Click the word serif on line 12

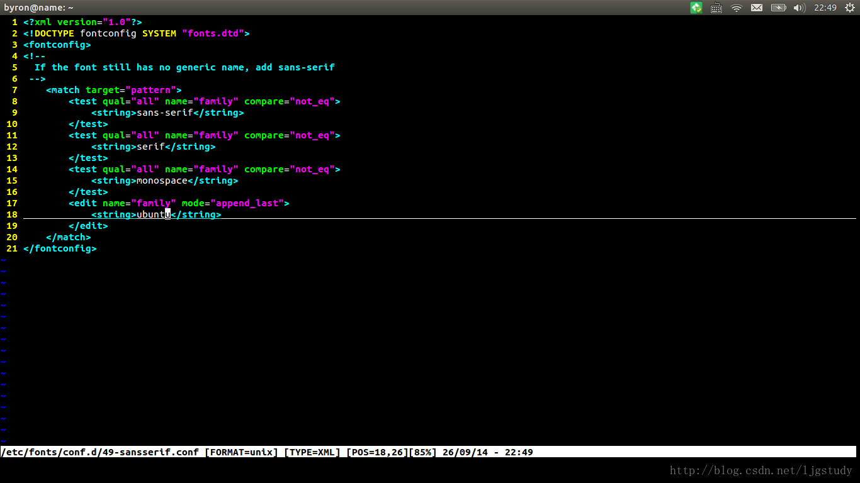[150, 147]
